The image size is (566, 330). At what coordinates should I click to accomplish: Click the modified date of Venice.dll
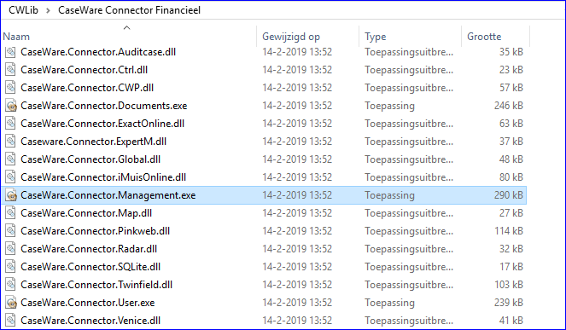pyautogui.click(x=297, y=321)
